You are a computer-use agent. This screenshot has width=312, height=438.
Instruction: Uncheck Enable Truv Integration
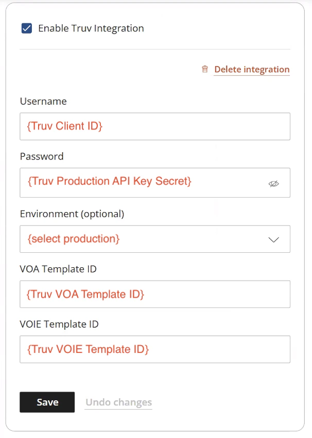click(x=26, y=28)
